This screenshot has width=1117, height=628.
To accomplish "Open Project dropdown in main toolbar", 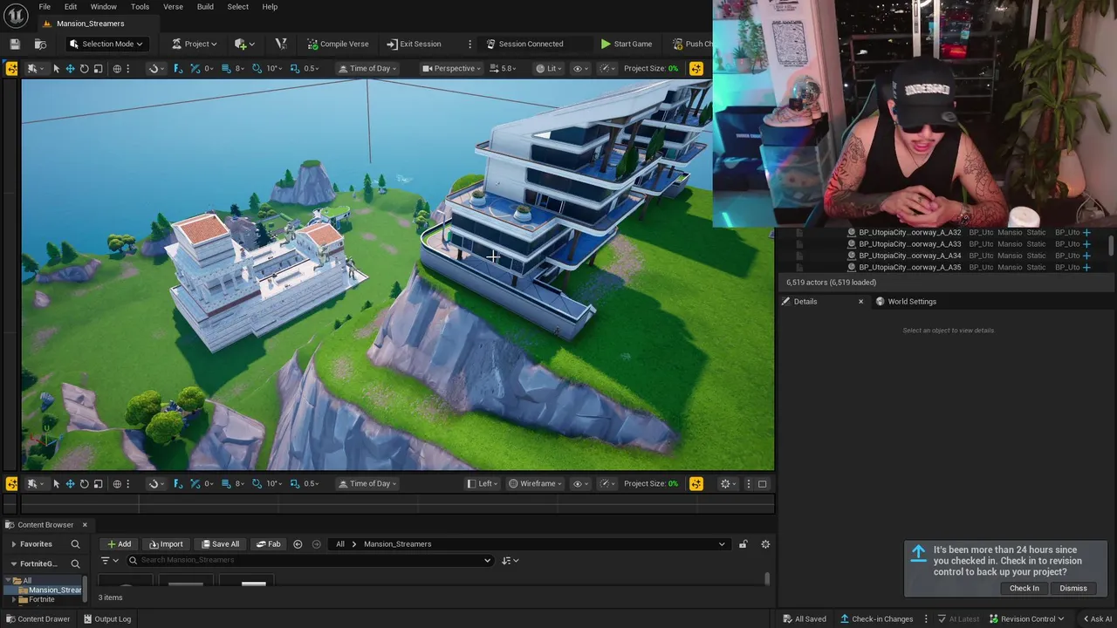I will [x=195, y=44].
